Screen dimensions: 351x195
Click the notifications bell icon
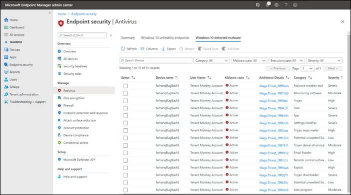point(267,4)
